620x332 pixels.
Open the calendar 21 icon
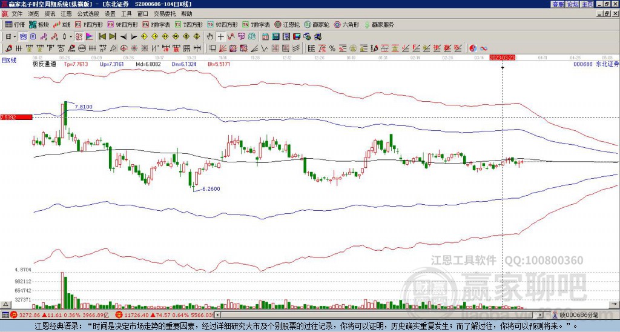click(265, 37)
